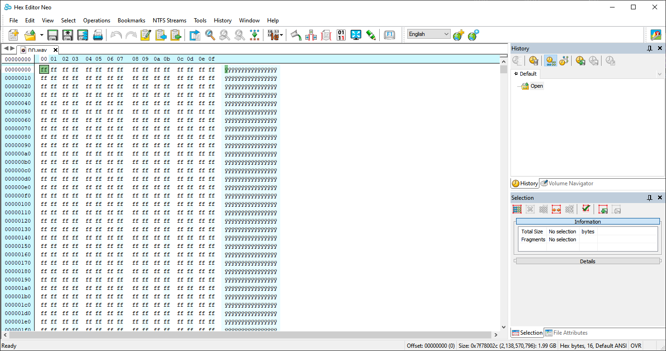Open the toolbar customize icon at far right

656,35
